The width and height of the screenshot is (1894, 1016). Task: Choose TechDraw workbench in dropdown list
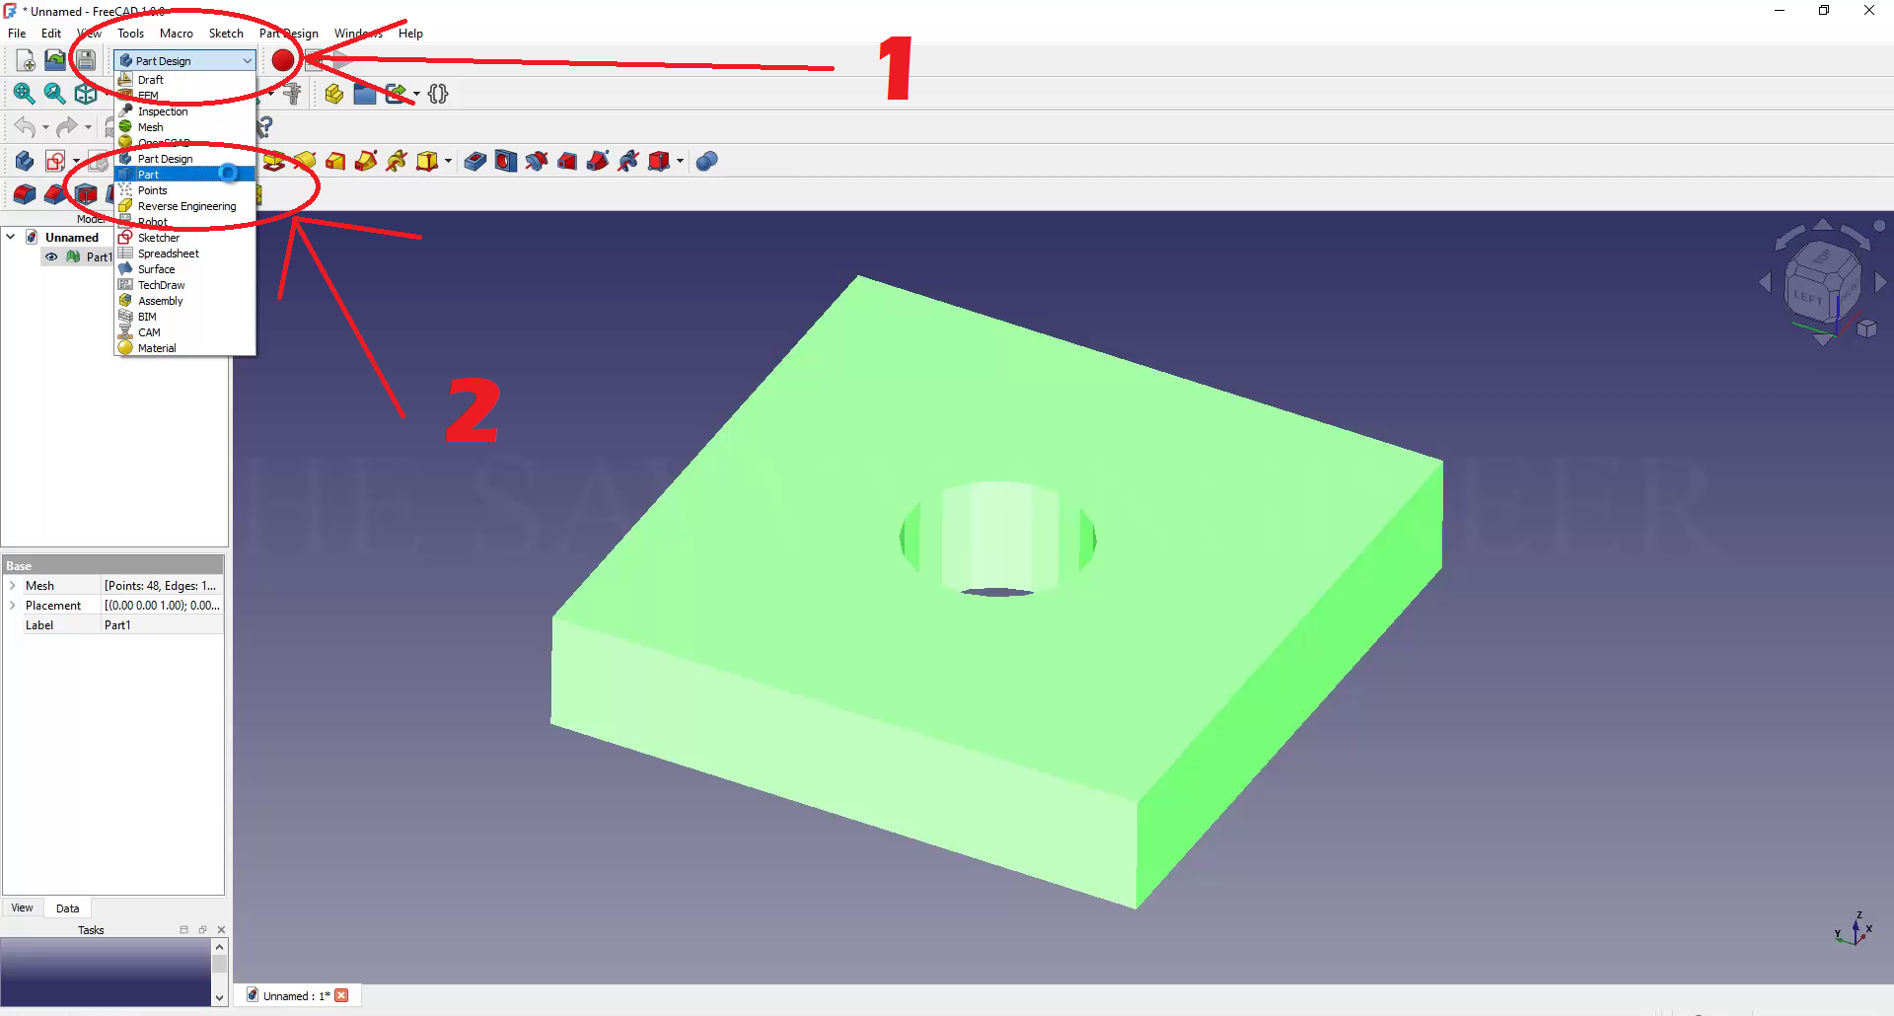click(161, 285)
